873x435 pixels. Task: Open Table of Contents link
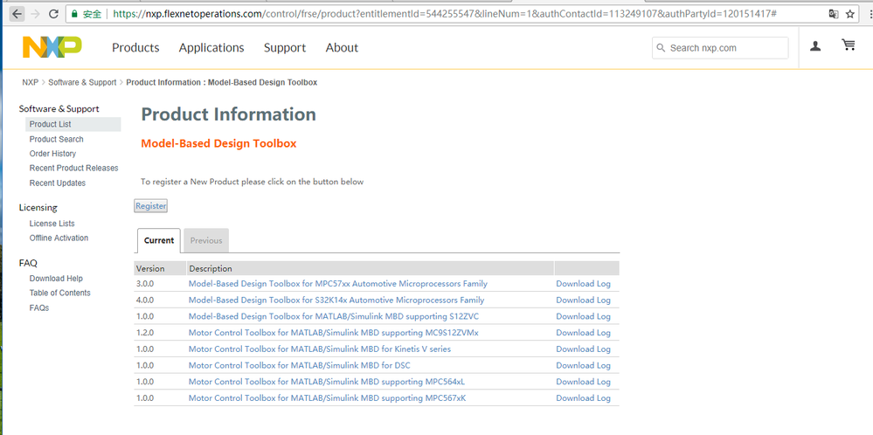click(x=60, y=293)
